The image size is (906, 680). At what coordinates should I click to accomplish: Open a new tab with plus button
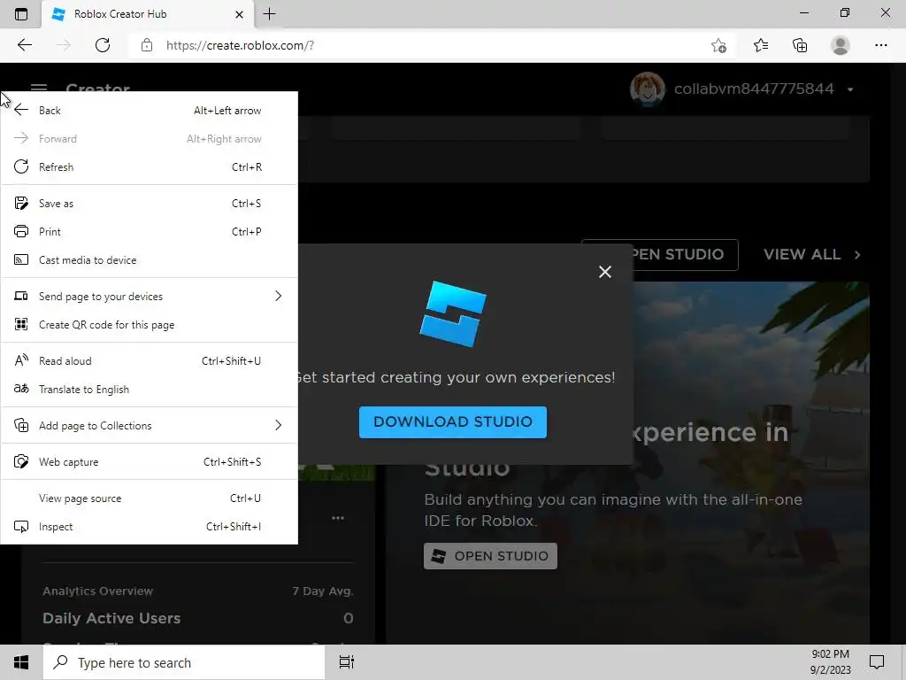click(x=269, y=14)
